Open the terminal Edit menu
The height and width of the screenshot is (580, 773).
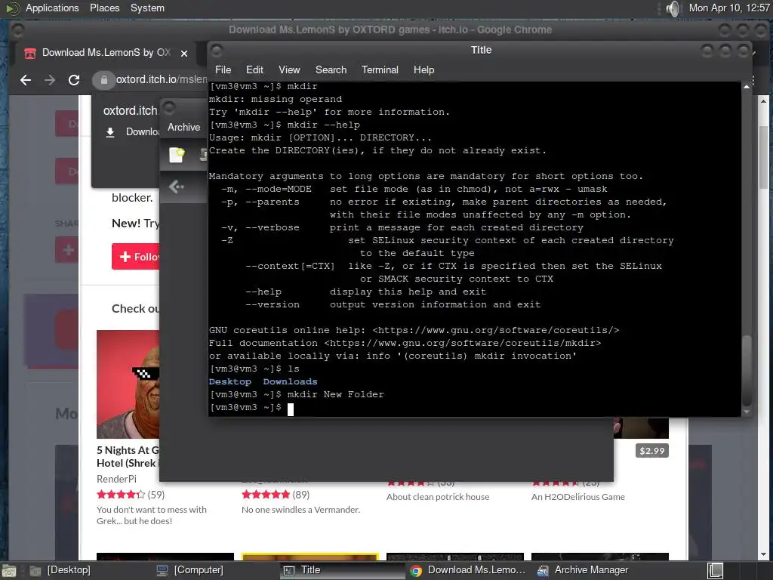[x=254, y=70]
